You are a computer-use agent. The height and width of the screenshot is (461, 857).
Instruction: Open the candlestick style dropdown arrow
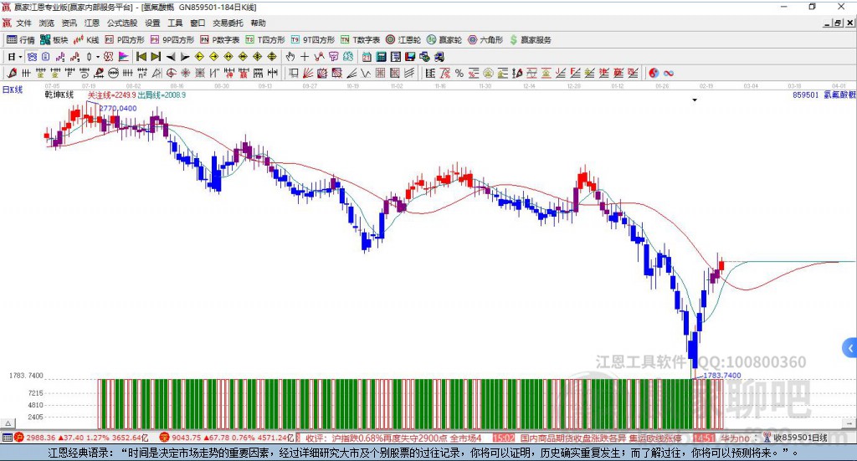(98, 57)
